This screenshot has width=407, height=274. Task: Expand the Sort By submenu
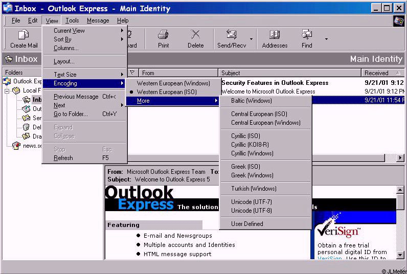(84, 39)
